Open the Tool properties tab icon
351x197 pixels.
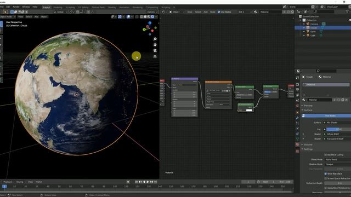pyautogui.click(x=297, y=78)
